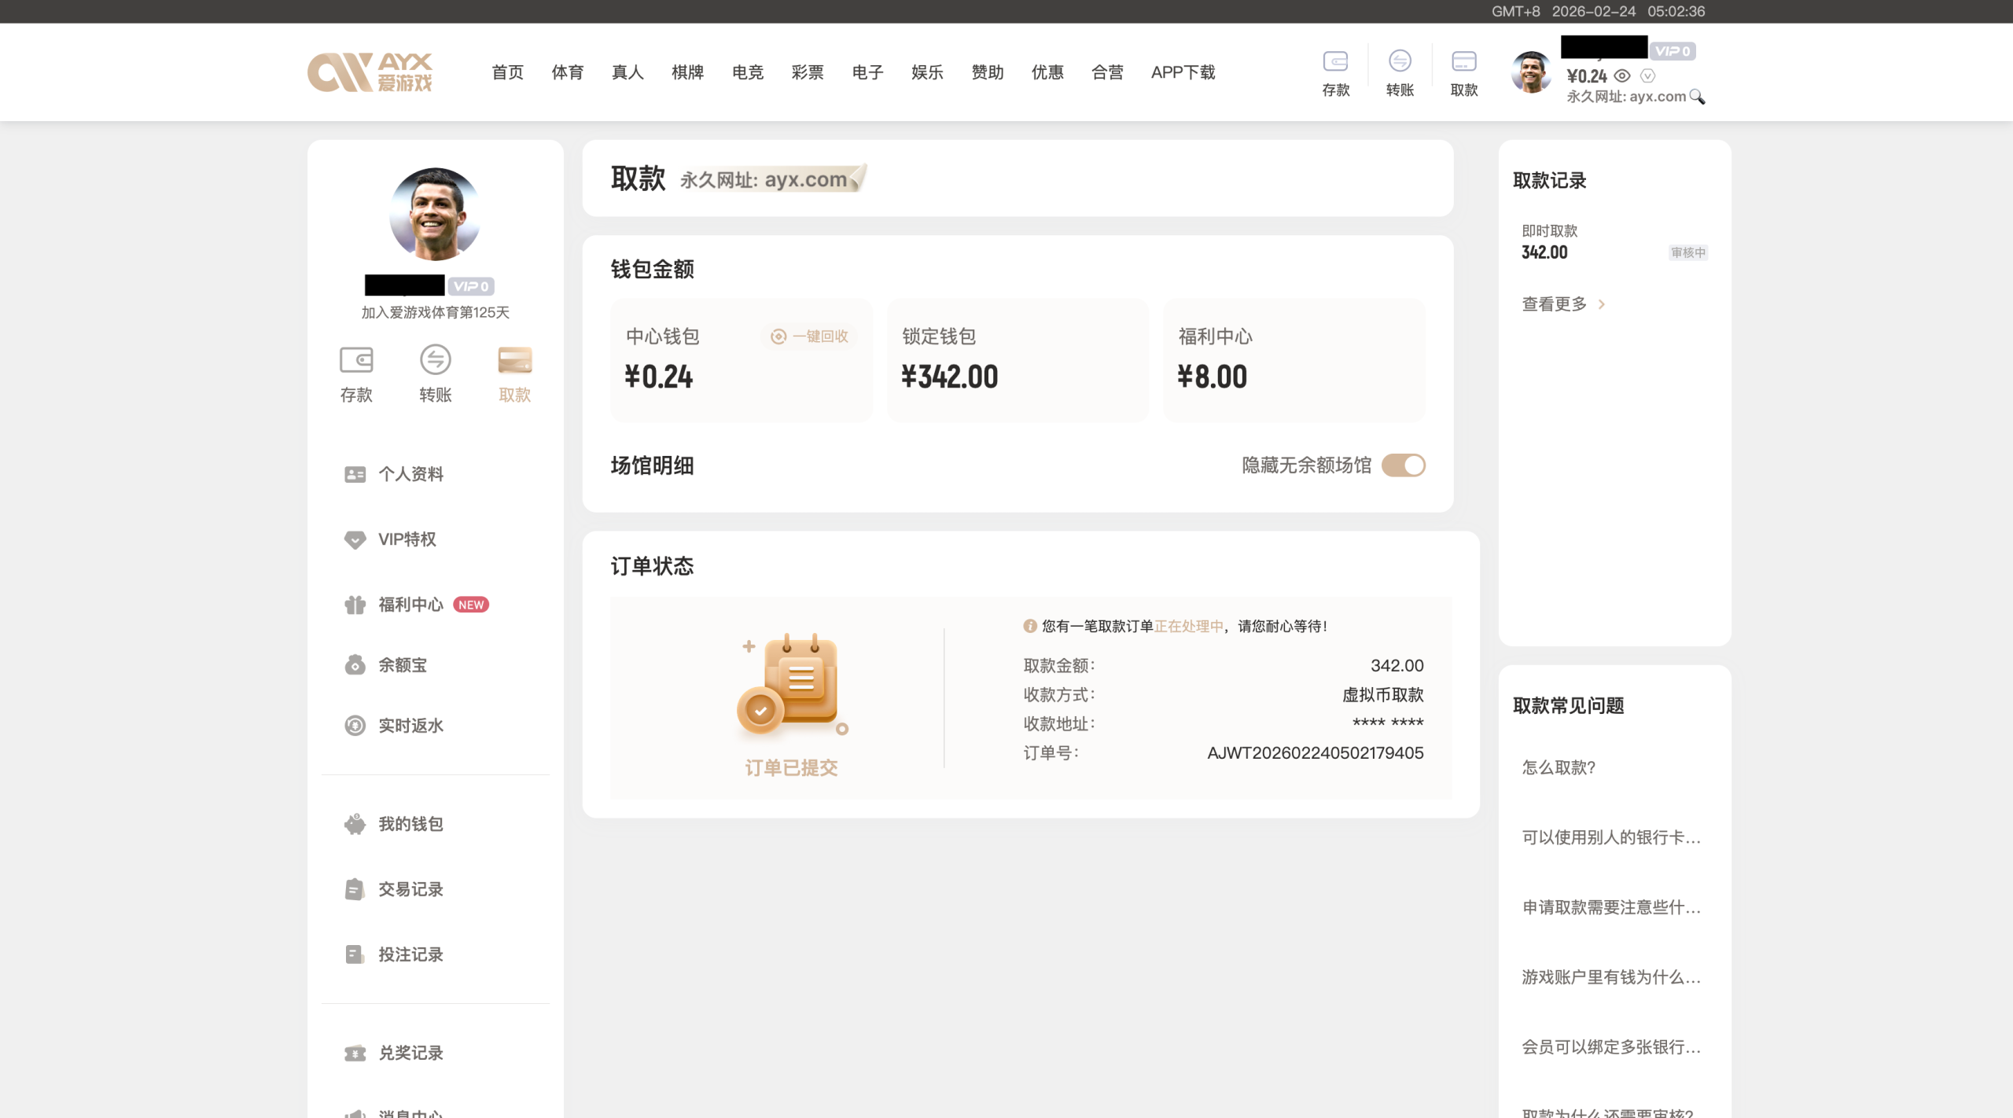
Task: Expand FAQ item 怎么取款?
Action: (1559, 767)
